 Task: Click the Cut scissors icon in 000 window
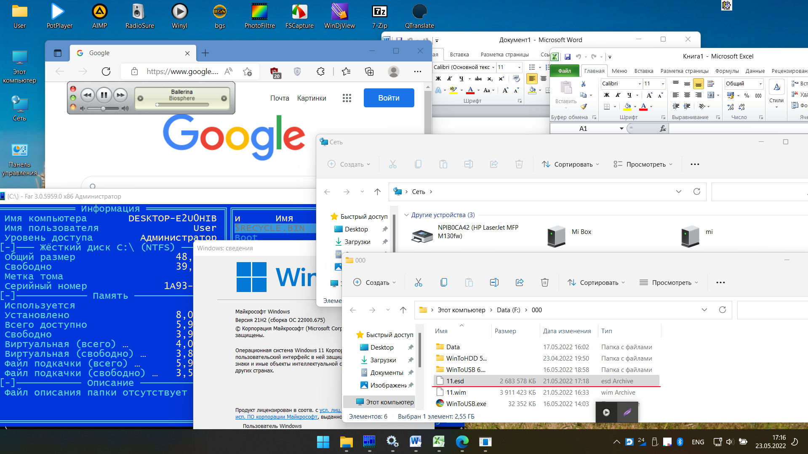coord(418,282)
